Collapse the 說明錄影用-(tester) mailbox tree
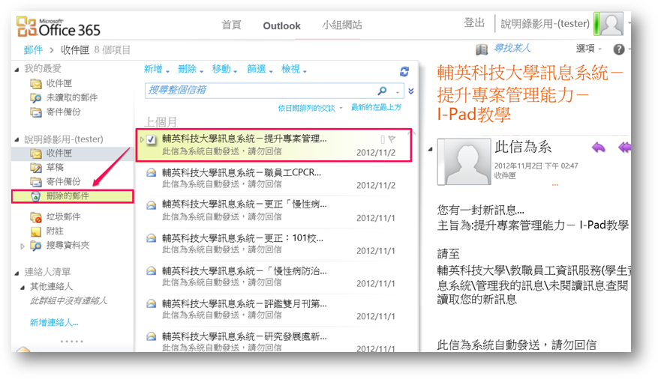 tap(17, 139)
